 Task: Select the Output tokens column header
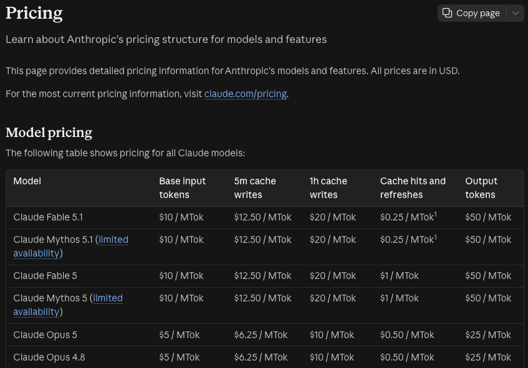pos(481,187)
